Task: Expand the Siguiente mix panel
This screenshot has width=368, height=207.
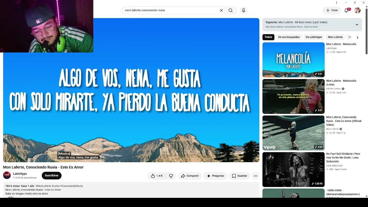Action: (x=357, y=24)
